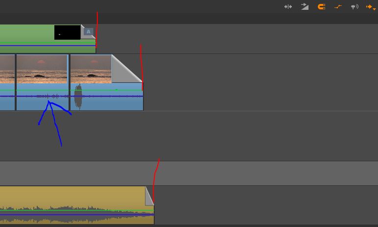Click the 'A' title badge on green clip
This screenshot has height=227, width=378.
(x=89, y=32)
